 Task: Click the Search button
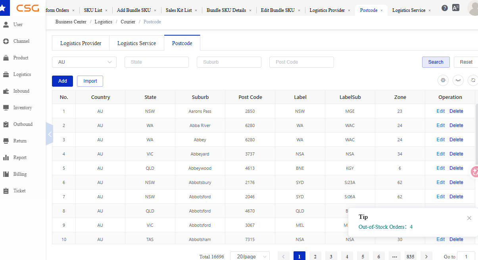[436, 62]
